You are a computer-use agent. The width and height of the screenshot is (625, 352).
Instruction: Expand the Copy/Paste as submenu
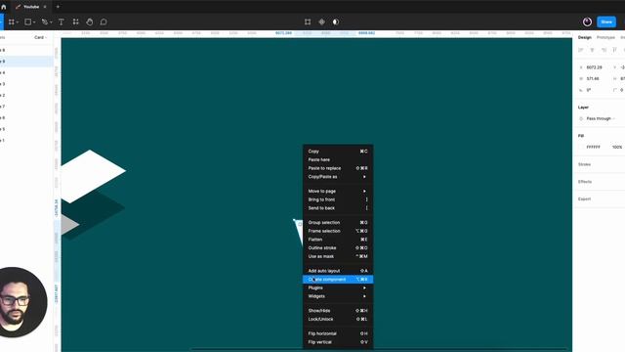(338, 177)
